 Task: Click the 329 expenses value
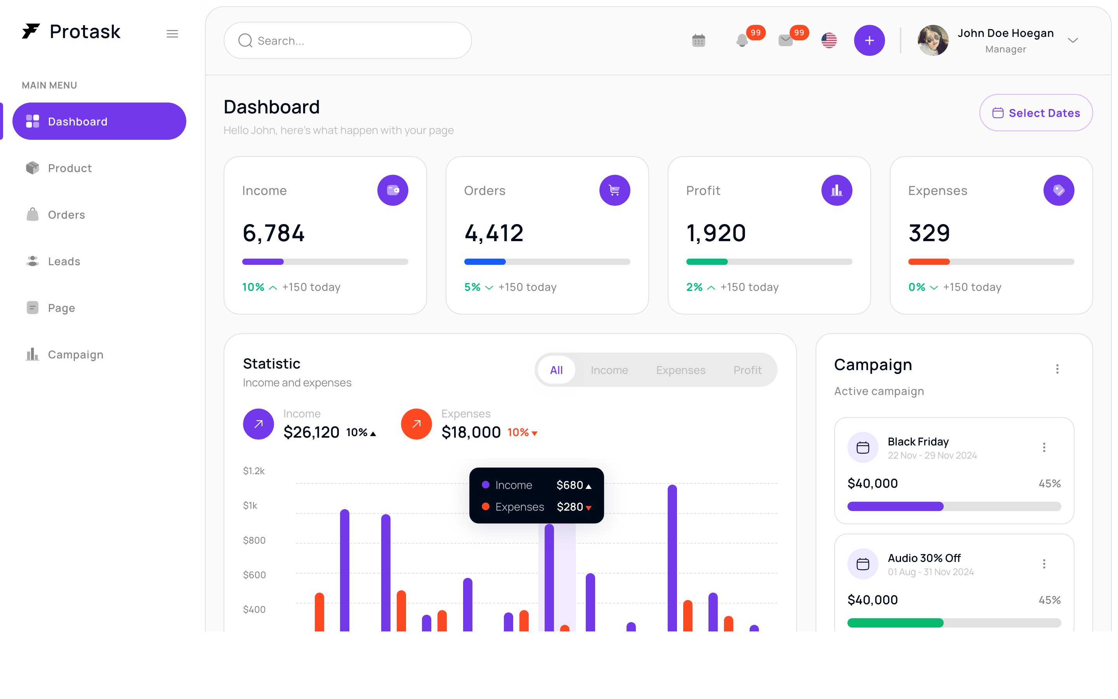coord(929,233)
